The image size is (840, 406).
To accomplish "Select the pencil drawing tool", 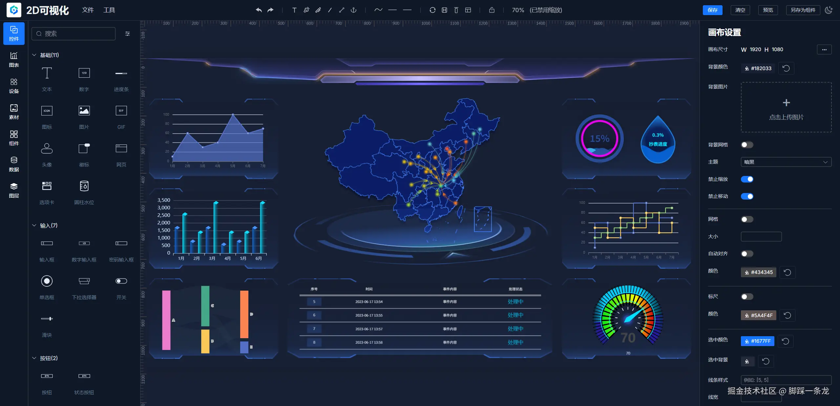I will point(318,10).
